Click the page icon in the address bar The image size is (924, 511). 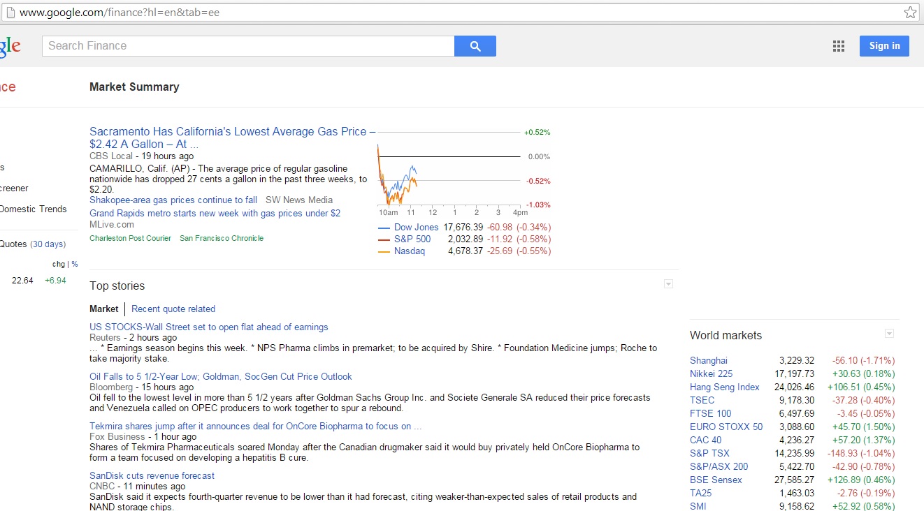point(10,12)
